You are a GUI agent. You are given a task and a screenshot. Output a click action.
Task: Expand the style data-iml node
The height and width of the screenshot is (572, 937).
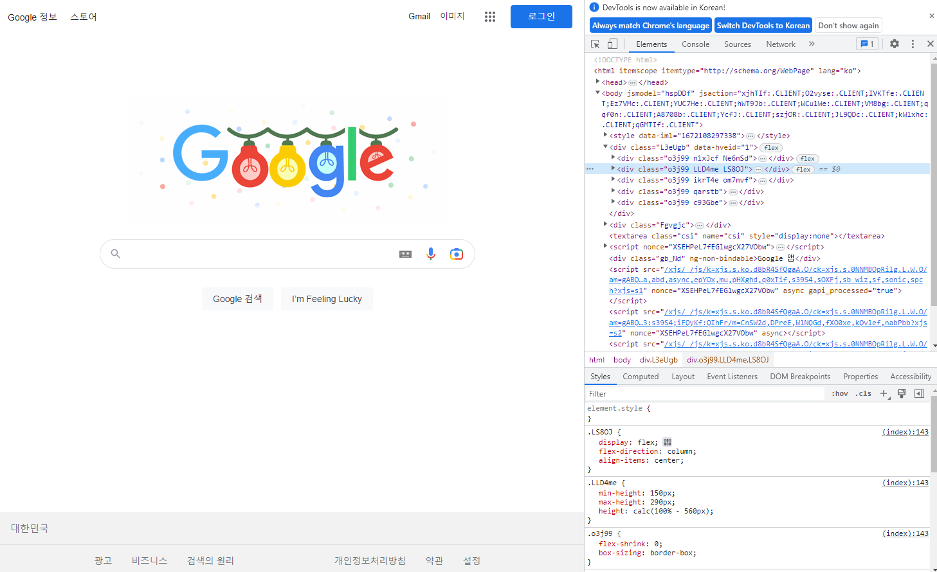click(x=605, y=135)
